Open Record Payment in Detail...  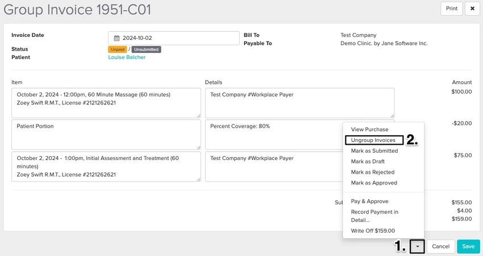click(x=374, y=216)
